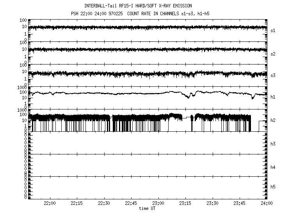Click the h2 channel label

coord(273,120)
